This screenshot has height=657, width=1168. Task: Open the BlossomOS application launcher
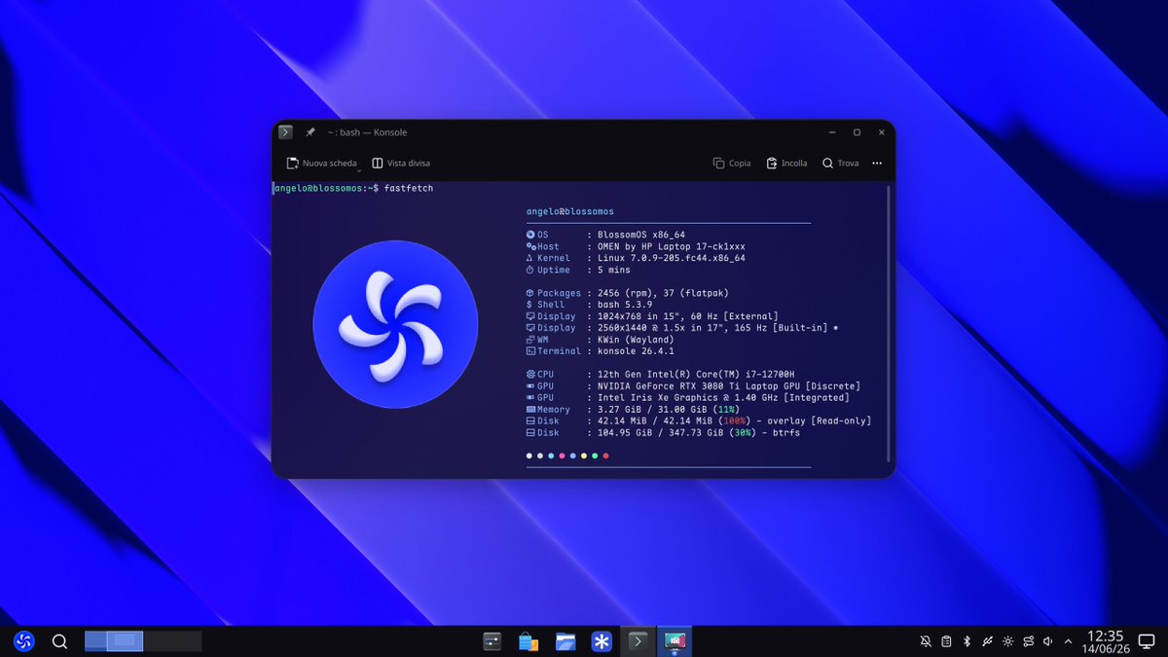click(x=24, y=640)
